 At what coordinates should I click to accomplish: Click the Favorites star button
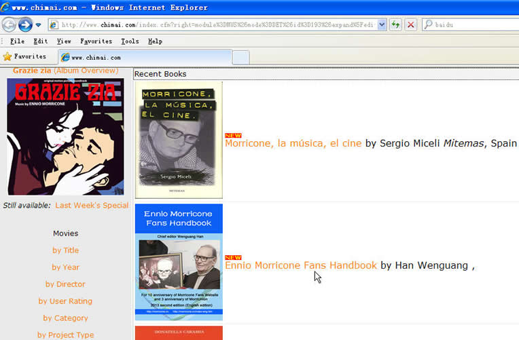[24, 56]
